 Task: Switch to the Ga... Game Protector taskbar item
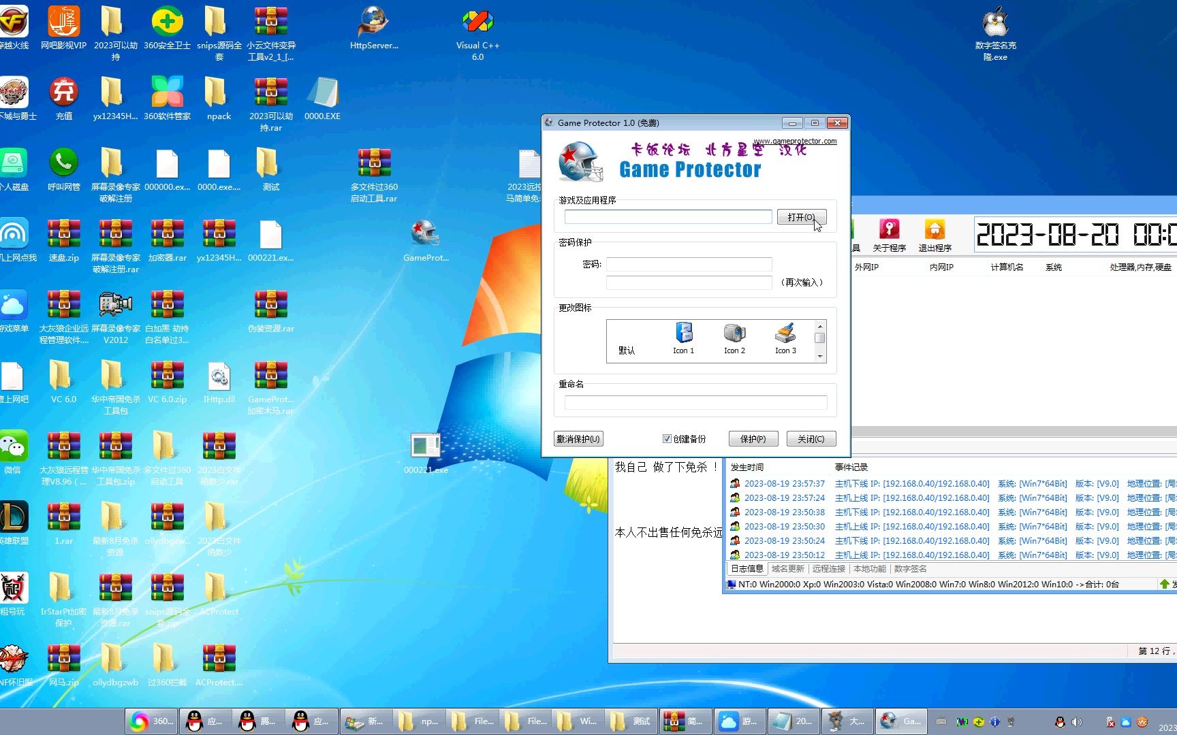[x=901, y=721]
